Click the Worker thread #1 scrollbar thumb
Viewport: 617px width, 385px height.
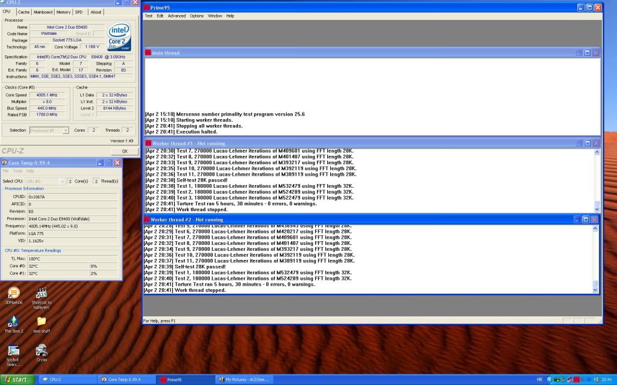point(597,204)
